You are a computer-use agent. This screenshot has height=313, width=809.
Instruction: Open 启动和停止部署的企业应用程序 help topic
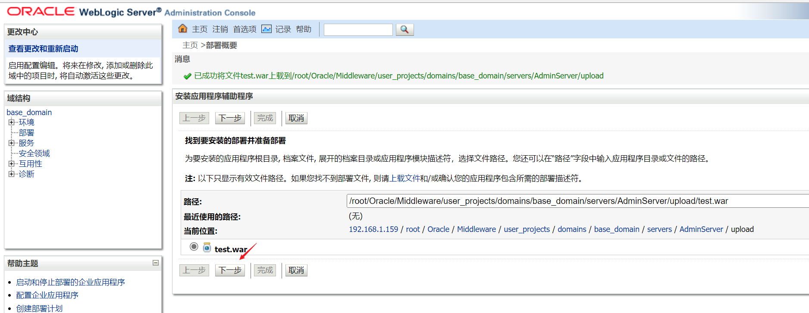[70, 282]
